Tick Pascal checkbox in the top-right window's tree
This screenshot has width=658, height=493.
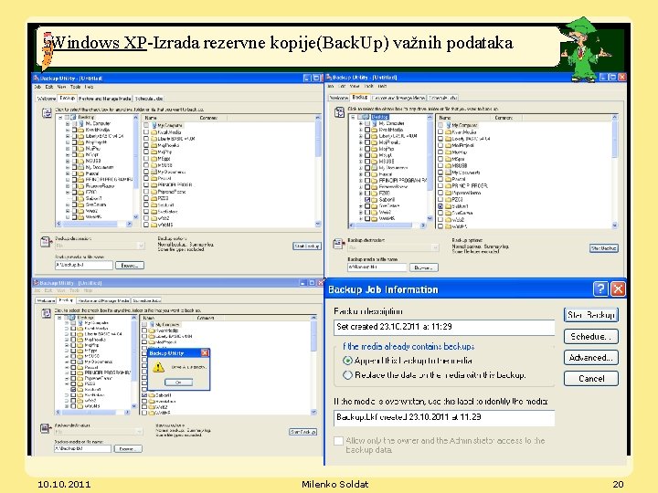click(x=367, y=174)
